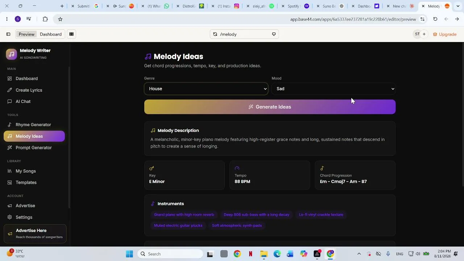The height and width of the screenshot is (261, 464).
Task: Click the Advertise Here banner
Action: tap(35, 234)
